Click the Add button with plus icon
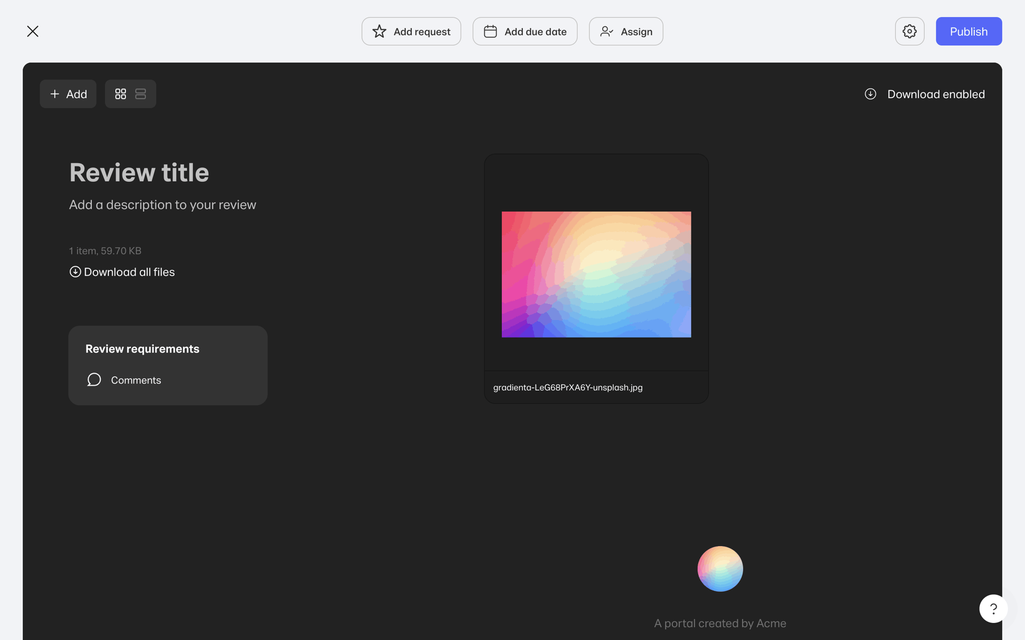Viewport: 1025px width, 640px height. 68,94
